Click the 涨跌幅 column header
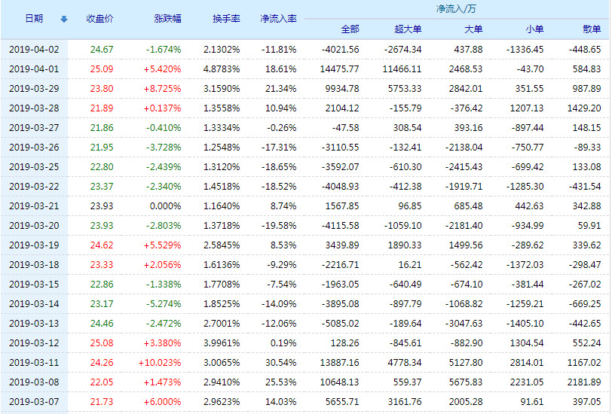Screen dimensions: 612x414 (167, 19)
